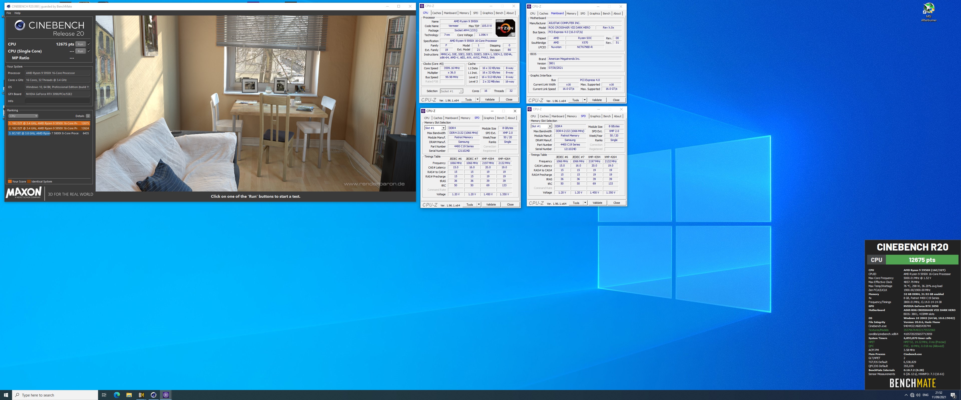961x400 pixels.
Task: Click the Maxon logo in Cinebench
Action: pyautogui.click(x=24, y=193)
